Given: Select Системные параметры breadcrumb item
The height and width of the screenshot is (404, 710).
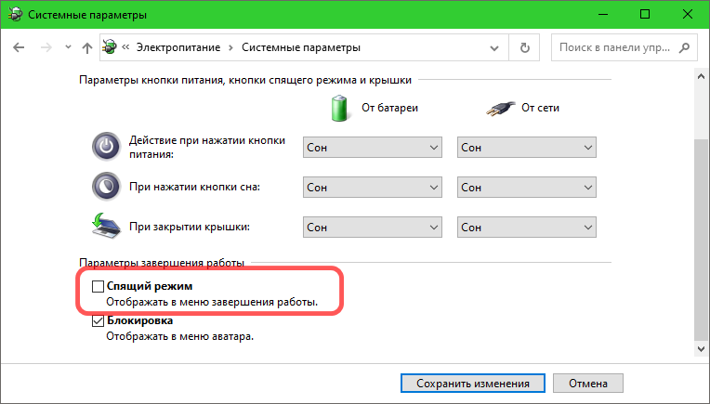Looking at the screenshot, I should coord(300,47).
